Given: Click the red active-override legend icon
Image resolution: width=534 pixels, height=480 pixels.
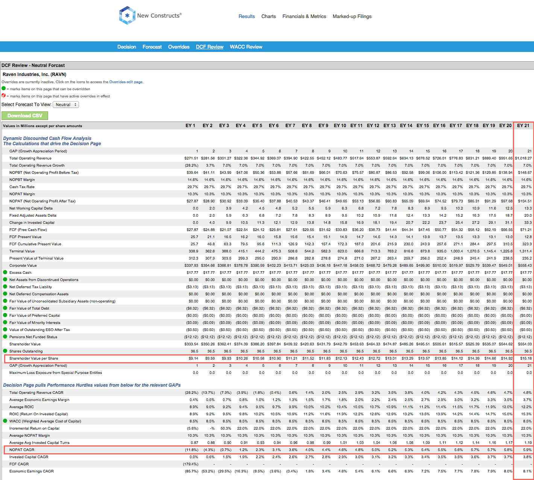Looking at the screenshot, I should [3, 96].
